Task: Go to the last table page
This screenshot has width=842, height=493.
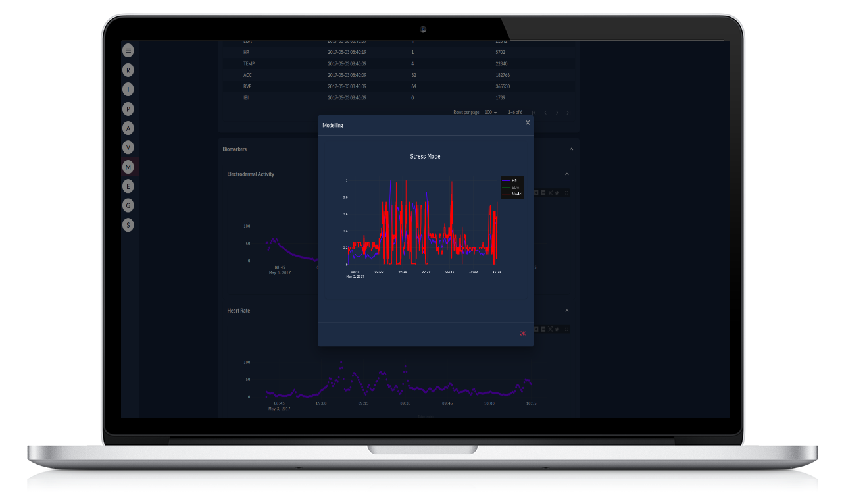Action: click(x=568, y=113)
